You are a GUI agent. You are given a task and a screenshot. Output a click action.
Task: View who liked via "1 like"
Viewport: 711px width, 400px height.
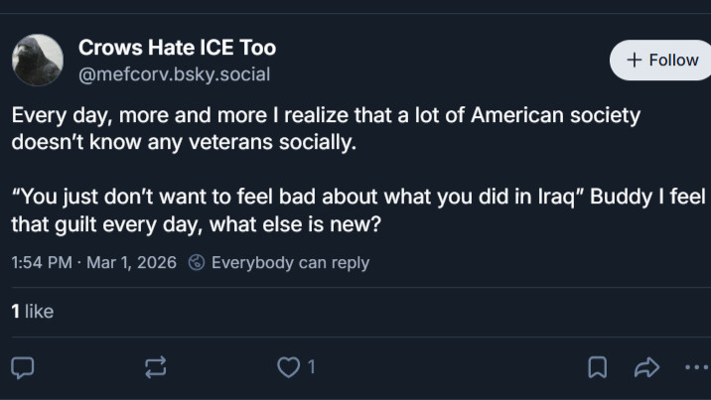tap(32, 312)
